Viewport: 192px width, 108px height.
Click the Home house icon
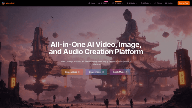coord(89,3)
